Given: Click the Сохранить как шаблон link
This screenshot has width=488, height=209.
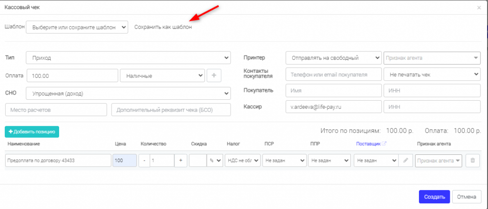Looking at the screenshot, I should coord(163,27).
